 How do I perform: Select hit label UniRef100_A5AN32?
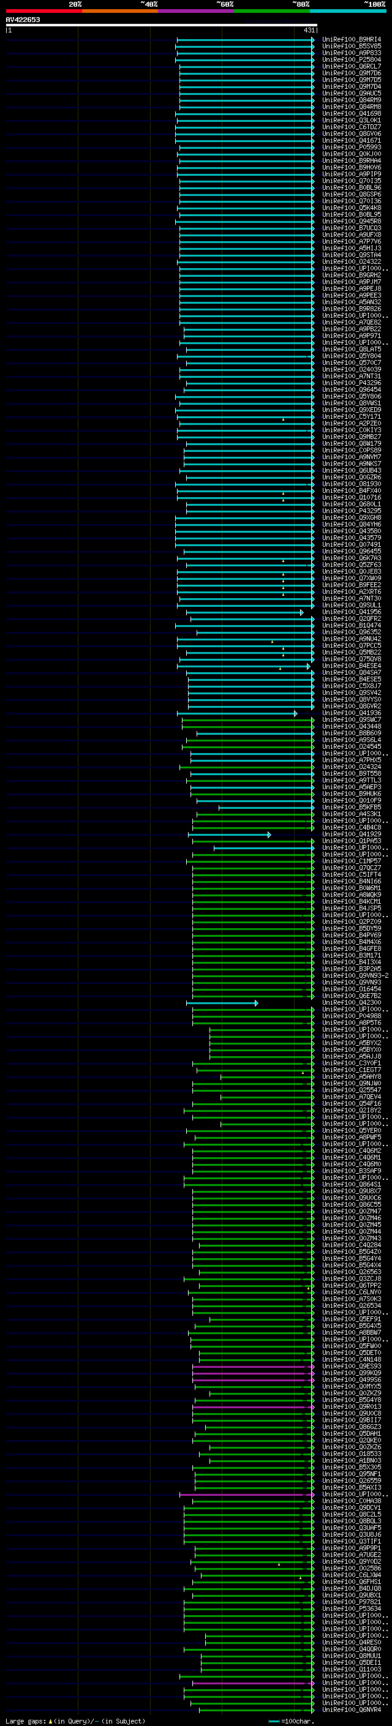(x=351, y=302)
